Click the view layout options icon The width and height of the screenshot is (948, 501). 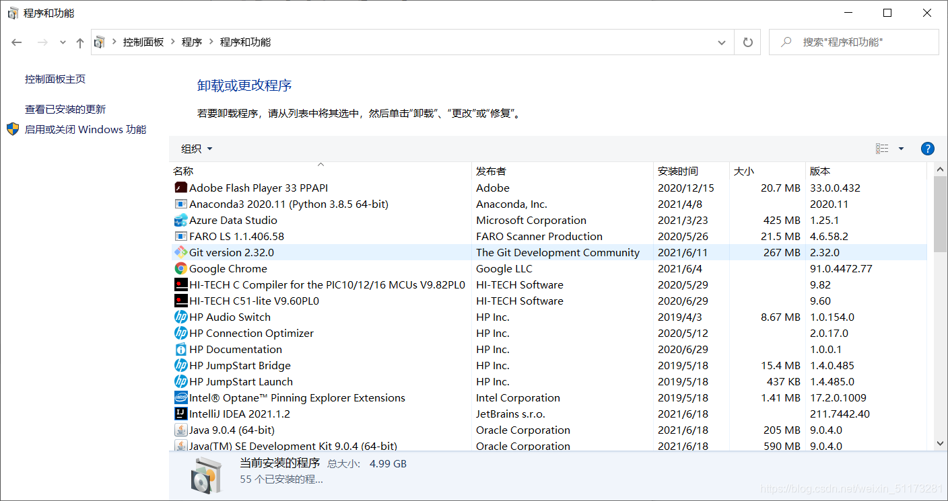pos(882,149)
